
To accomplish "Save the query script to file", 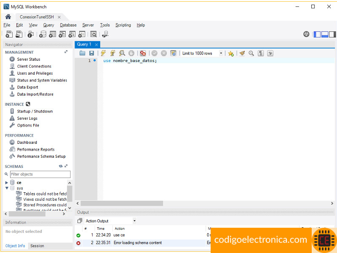I will pos(92,53).
